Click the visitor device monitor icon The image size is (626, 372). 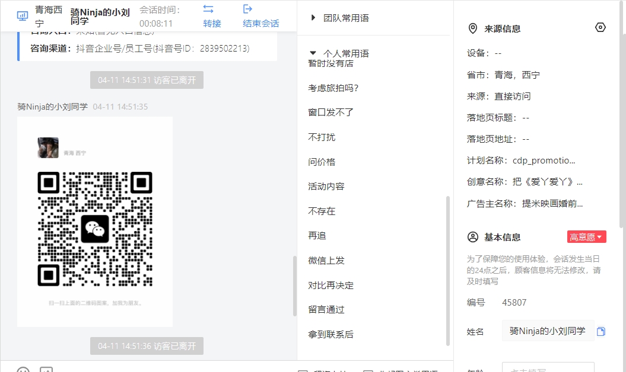[23, 16]
